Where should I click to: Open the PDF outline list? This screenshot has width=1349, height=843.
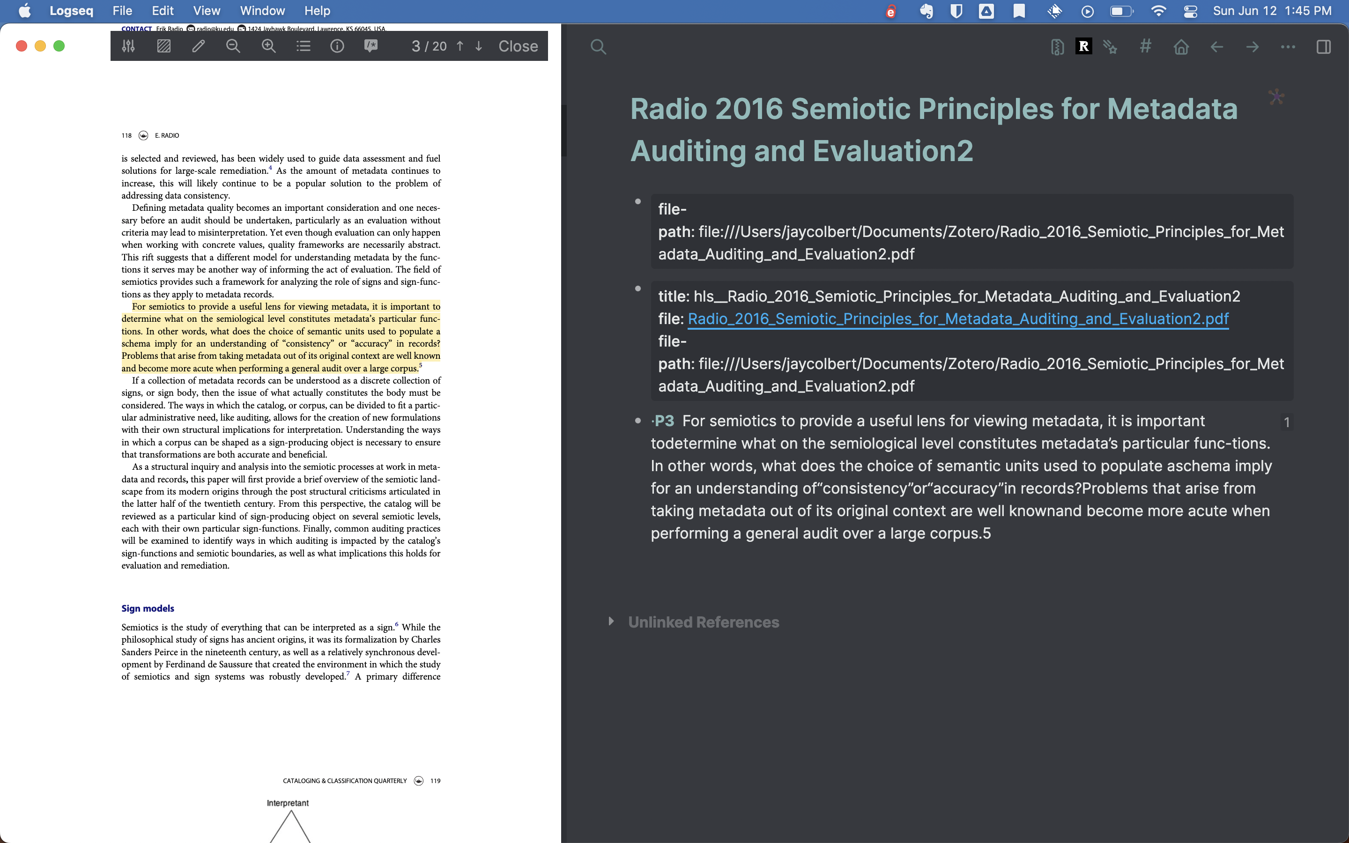click(x=303, y=46)
